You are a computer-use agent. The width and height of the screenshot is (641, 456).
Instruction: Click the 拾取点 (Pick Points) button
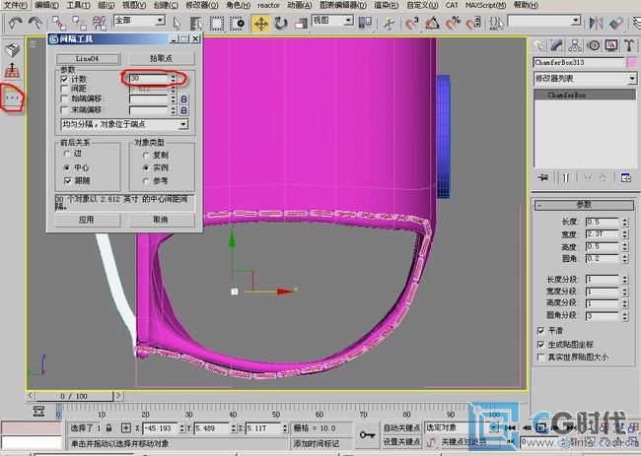pyautogui.click(x=161, y=58)
